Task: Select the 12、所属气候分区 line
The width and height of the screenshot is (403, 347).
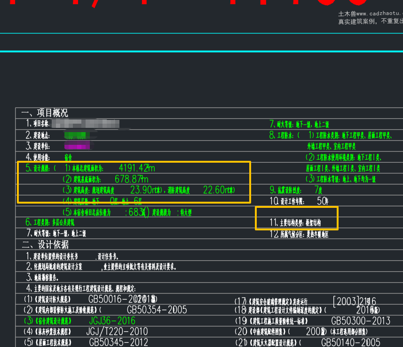Action: 299,234
